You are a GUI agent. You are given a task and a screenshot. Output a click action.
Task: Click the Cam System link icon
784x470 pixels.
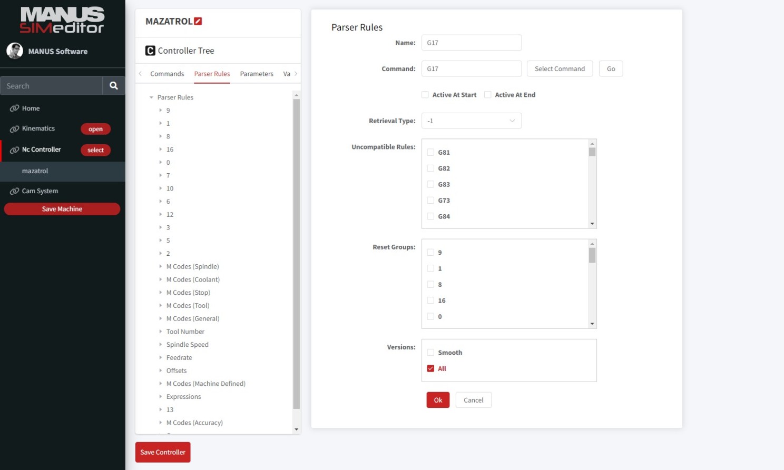tap(14, 191)
